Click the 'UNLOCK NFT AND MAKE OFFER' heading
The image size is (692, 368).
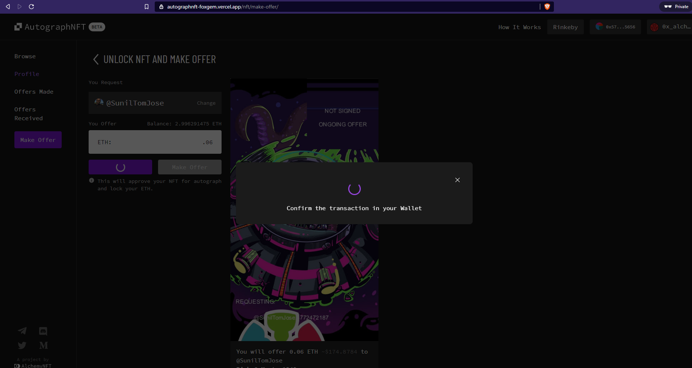pos(160,59)
